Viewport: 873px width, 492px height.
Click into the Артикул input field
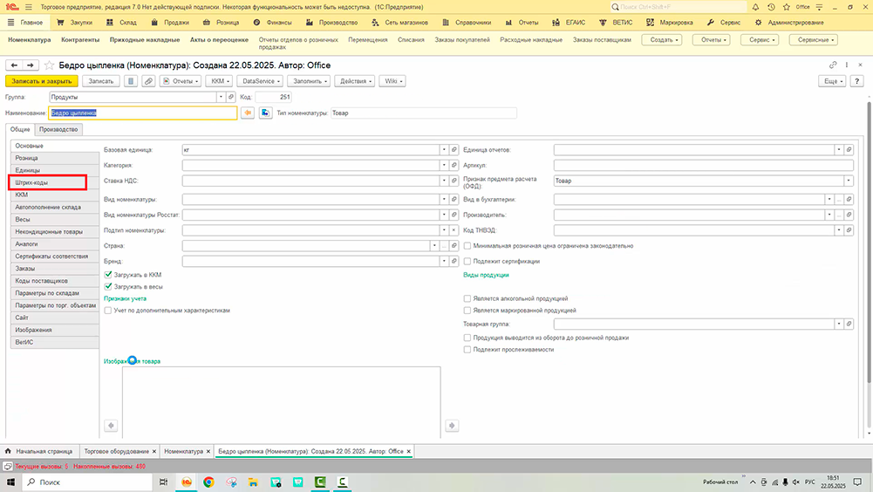pos(703,165)
